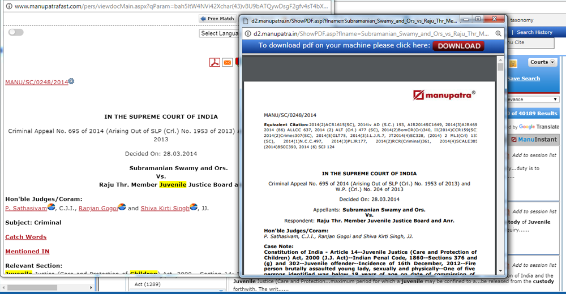This screenshot has height=294, width=566.
Task: Click the highlighted 'Juvenile' in case title
Action: point(173,185)
